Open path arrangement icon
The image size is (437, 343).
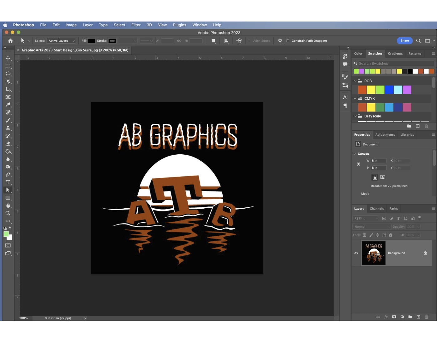point(239,41)
